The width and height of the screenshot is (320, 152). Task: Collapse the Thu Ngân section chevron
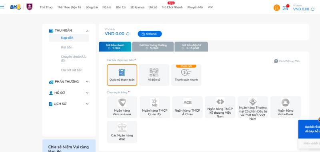[x=87, y=31]
